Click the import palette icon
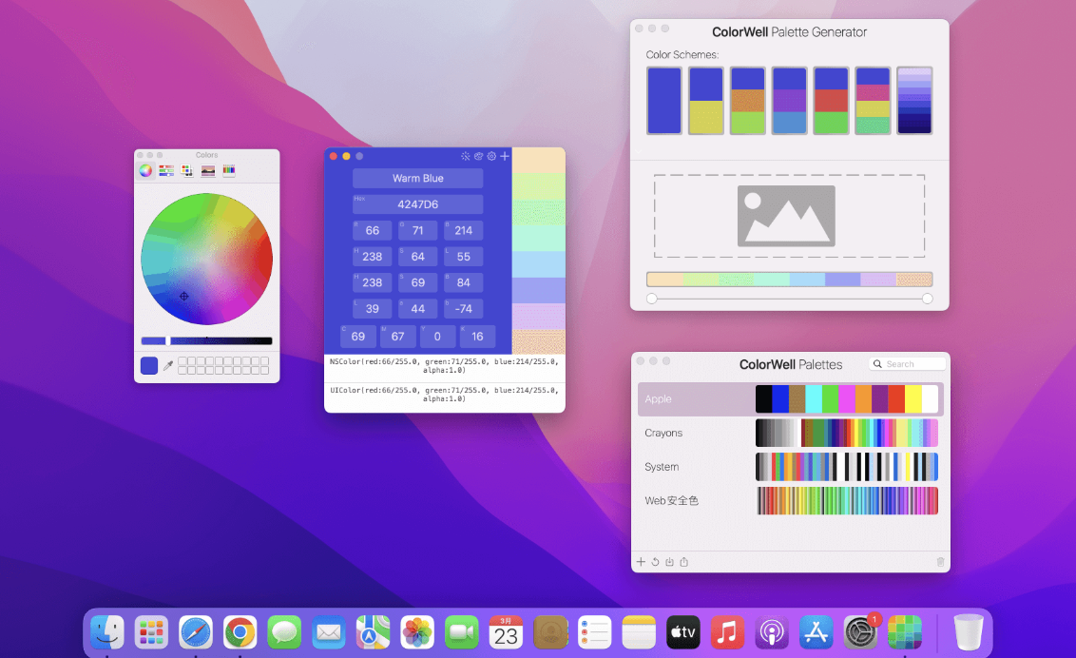This screenshot has height=658, width=1076. (669, 562)
